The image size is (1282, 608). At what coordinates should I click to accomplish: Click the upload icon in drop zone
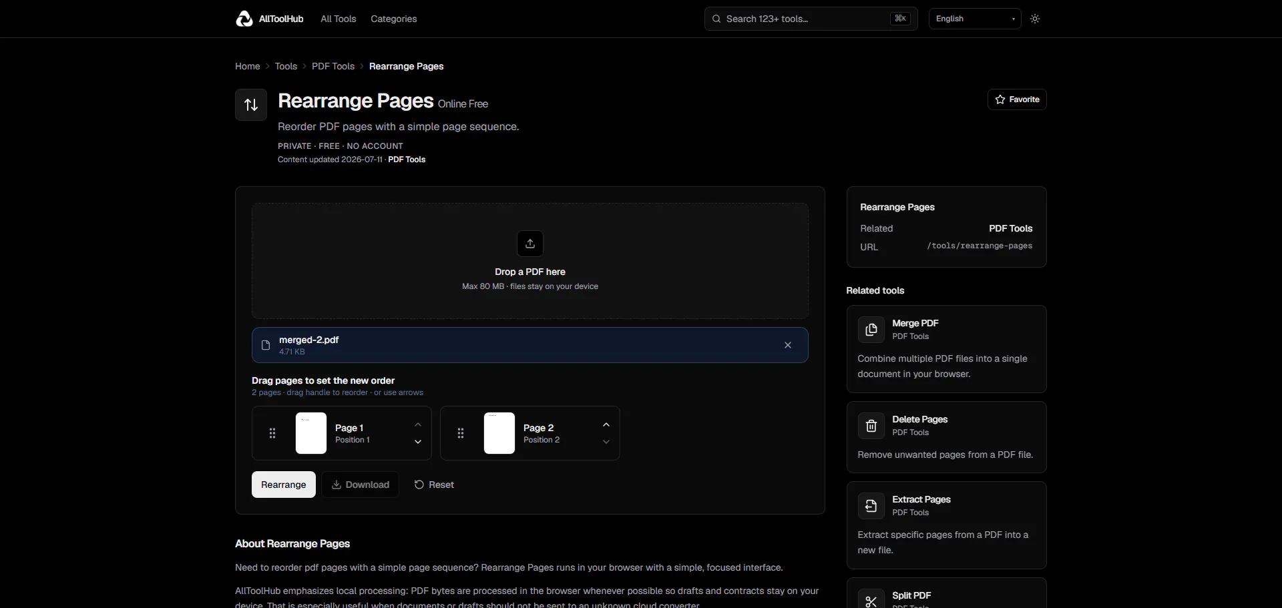[530, 244]
